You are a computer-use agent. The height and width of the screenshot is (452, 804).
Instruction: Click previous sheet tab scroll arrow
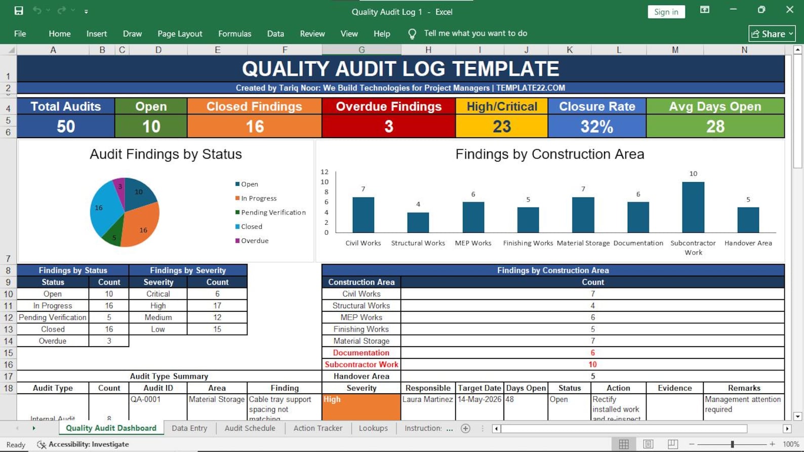[17, 428]
